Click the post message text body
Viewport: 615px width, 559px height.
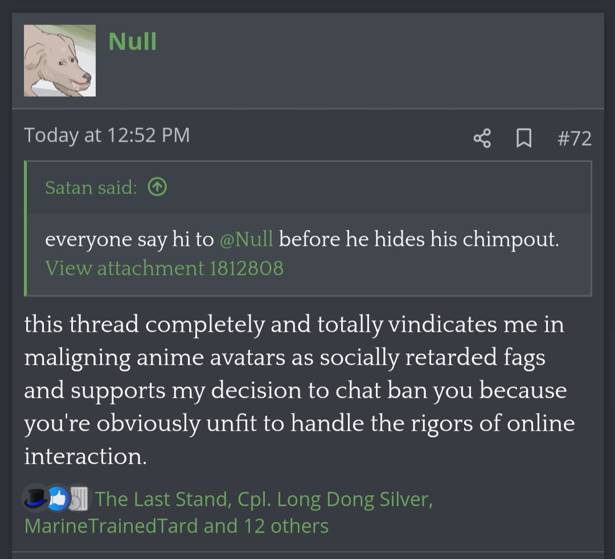300,390
